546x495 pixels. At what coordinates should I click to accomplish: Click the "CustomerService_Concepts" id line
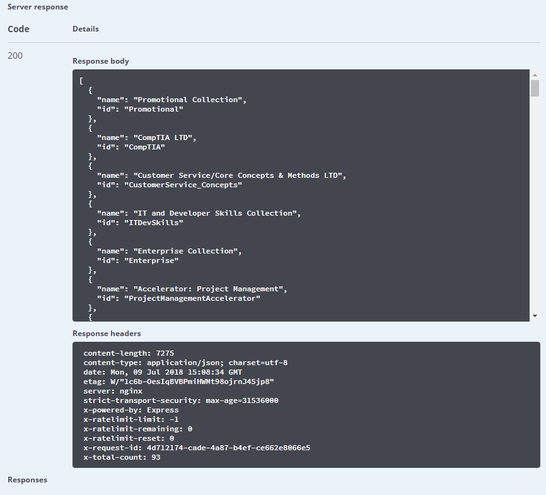(169, 185)
